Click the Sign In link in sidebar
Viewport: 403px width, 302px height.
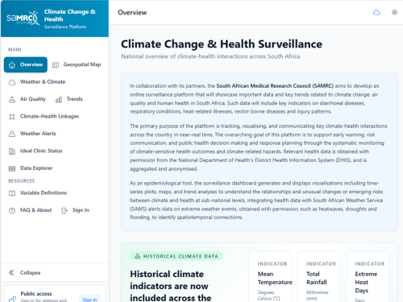coord(76,210)
